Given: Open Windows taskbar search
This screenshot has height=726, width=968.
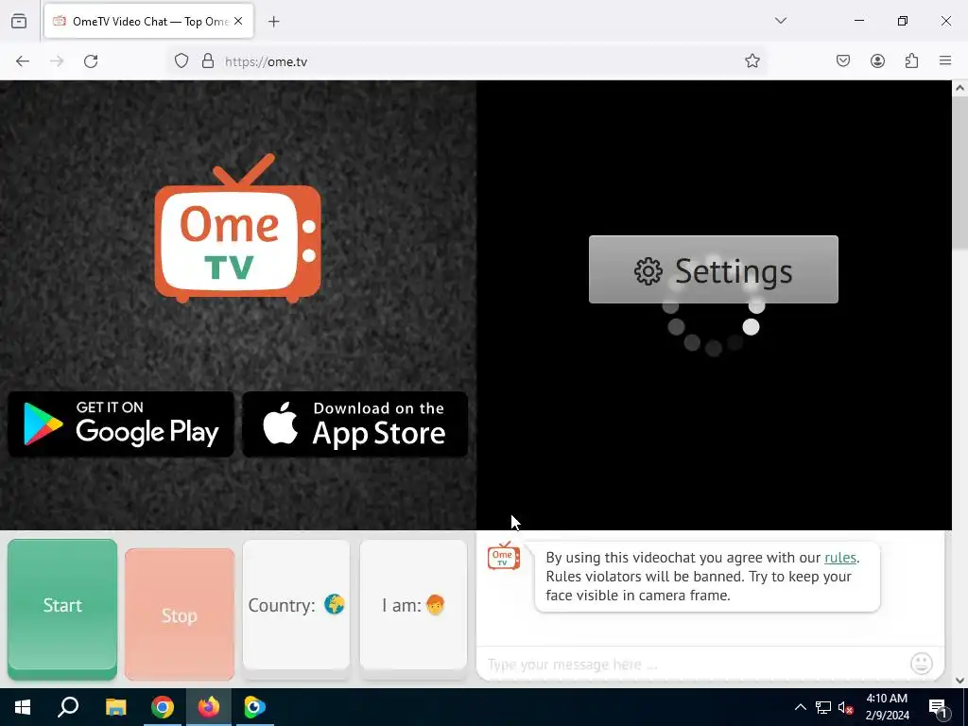Looking at the screenshot, I should 68,707.
